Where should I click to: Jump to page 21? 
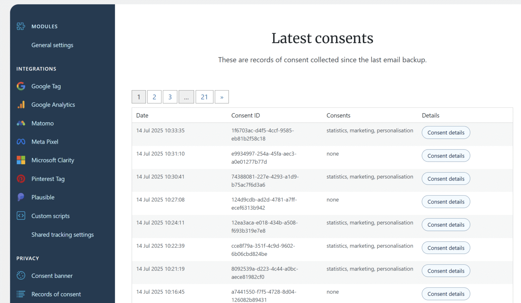[204, 97]
